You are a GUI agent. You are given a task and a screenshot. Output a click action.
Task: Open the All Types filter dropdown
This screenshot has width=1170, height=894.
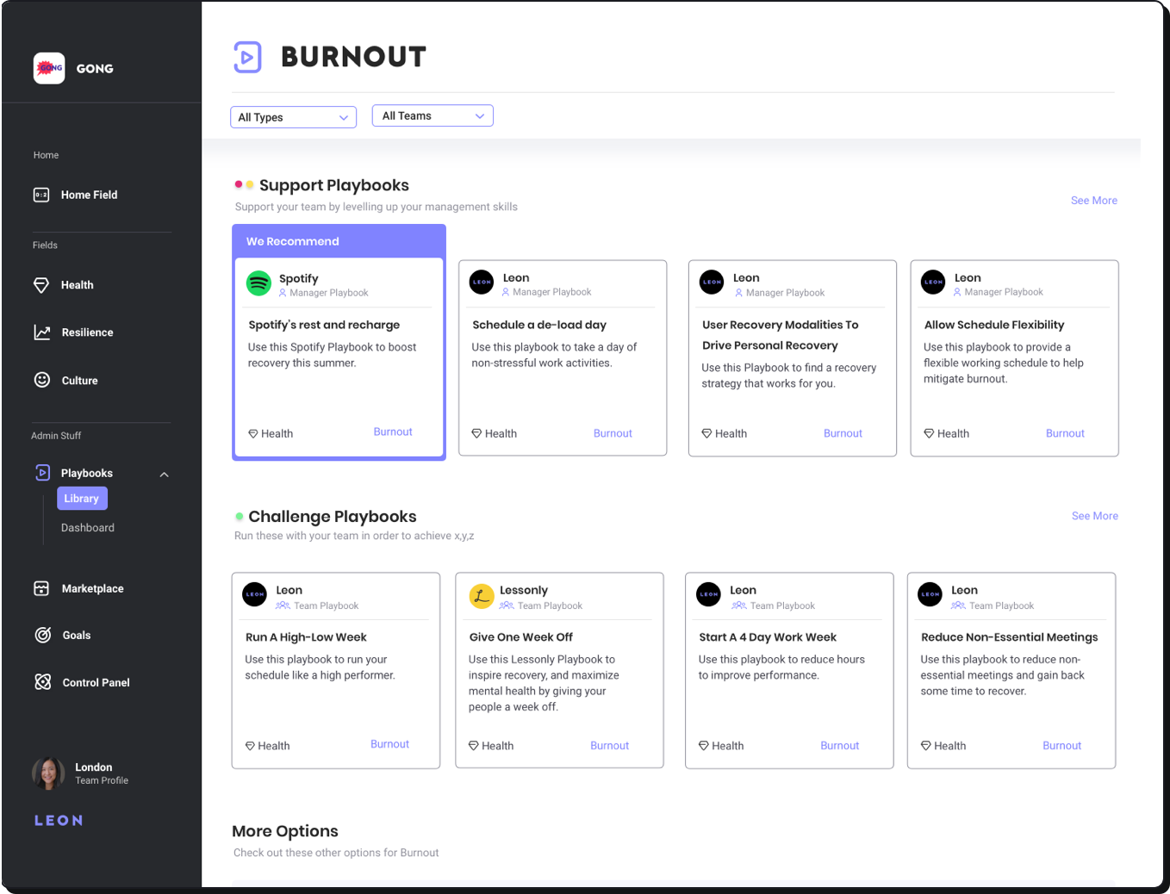293,117
